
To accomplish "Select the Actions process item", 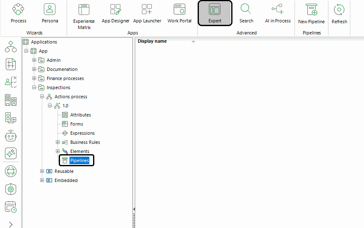I will coord(71,97).
